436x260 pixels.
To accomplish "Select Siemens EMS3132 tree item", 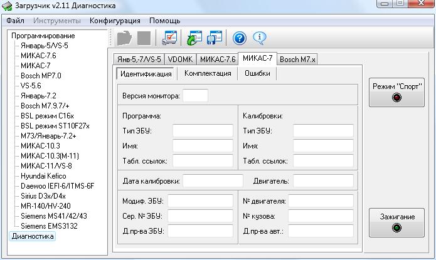I will point(49,226).
